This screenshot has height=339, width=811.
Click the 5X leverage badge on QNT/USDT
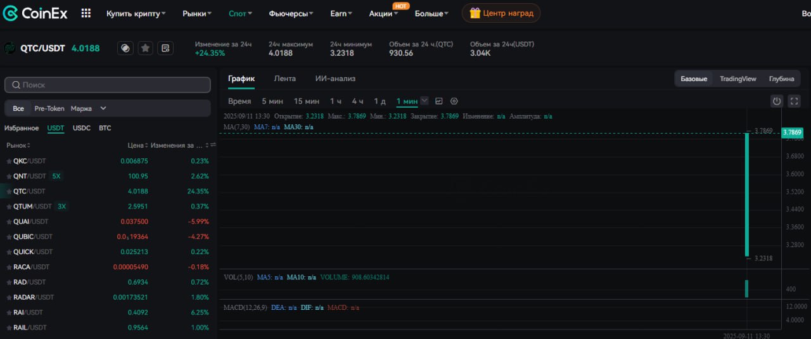click(56, 176)
